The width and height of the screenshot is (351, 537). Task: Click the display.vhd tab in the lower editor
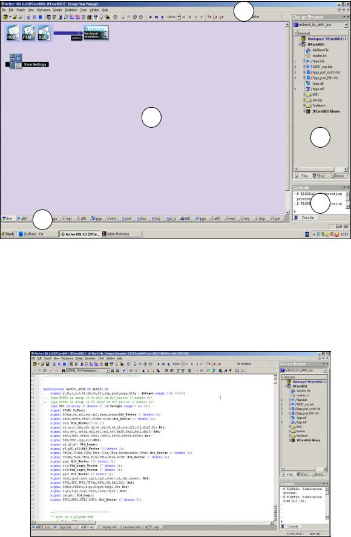108,527
